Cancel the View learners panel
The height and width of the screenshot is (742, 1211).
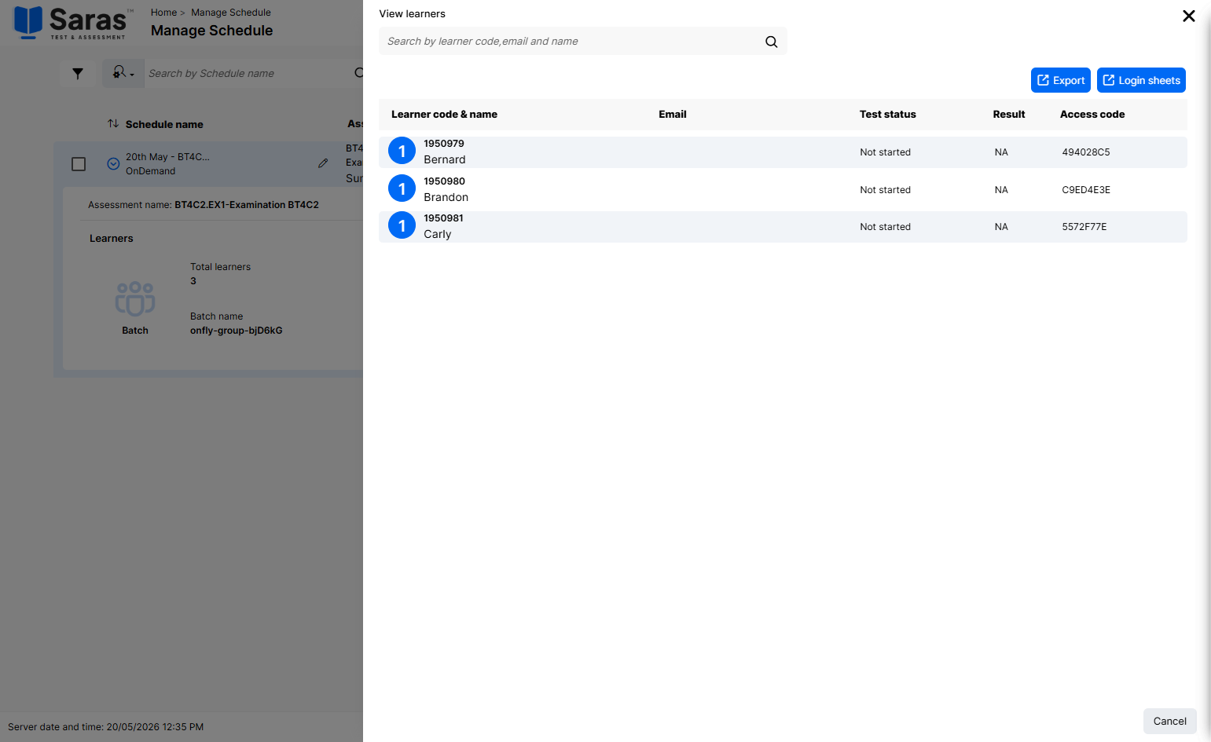(x=1170, y=721)
